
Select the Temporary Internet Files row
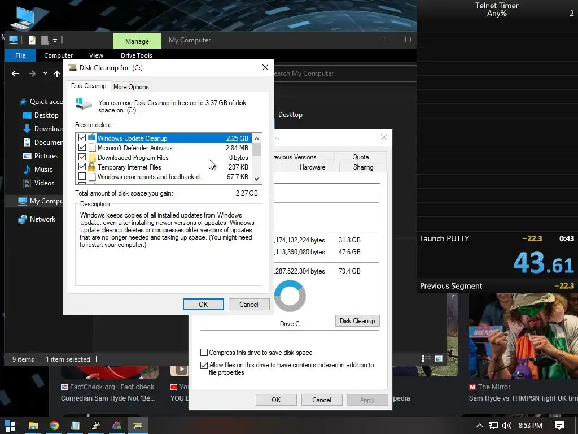pos(164,167)
